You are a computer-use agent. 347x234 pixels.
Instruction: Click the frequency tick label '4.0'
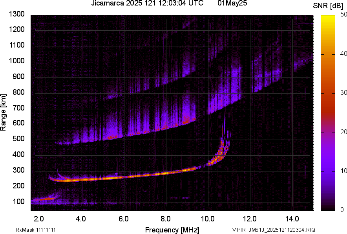pos(81,219)
